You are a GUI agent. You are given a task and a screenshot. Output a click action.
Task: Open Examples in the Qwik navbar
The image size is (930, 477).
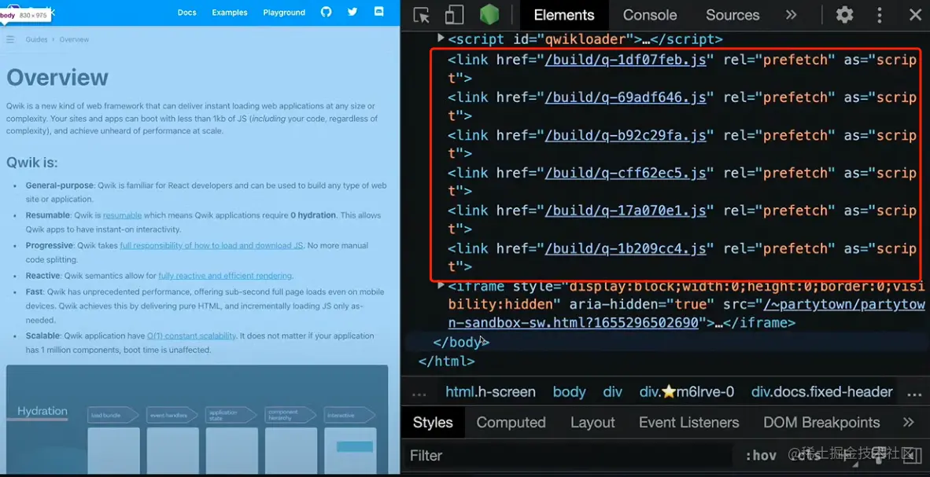(x=230, y=13)
